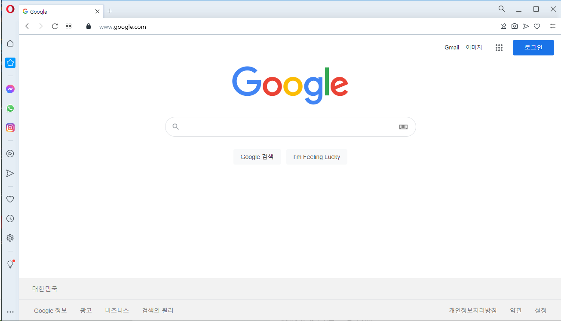Open History clock in sidebar
Screen dimensions: 561x321
click(x=10, y=218)
